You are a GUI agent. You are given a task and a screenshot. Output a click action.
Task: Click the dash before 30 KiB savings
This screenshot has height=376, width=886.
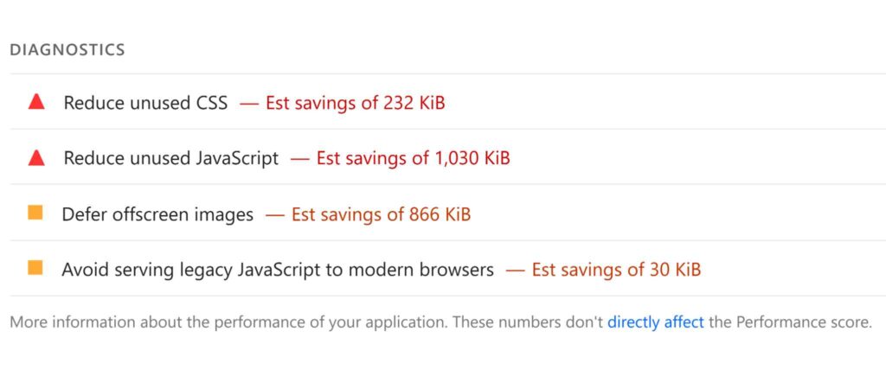tap(516, 270)
